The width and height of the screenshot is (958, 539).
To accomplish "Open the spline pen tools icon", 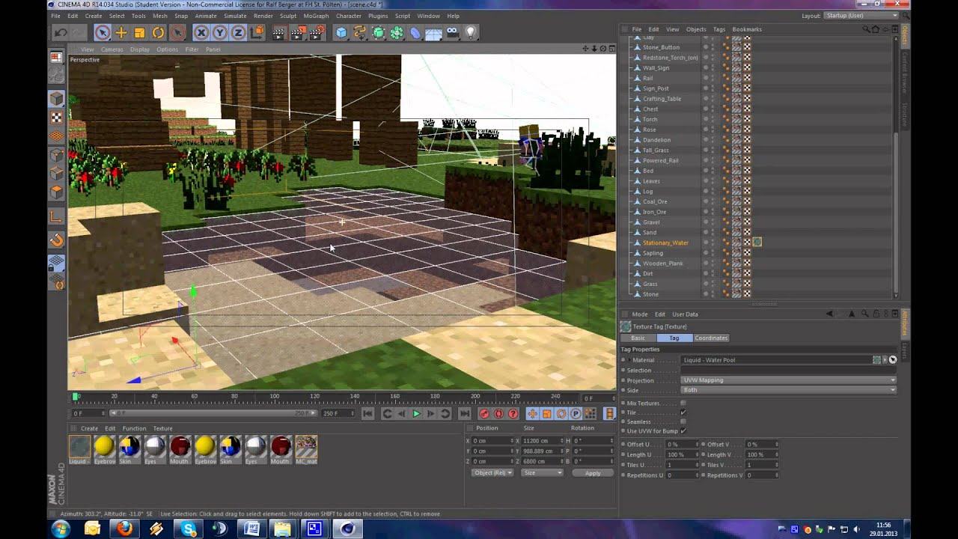I will pos(360,32).
